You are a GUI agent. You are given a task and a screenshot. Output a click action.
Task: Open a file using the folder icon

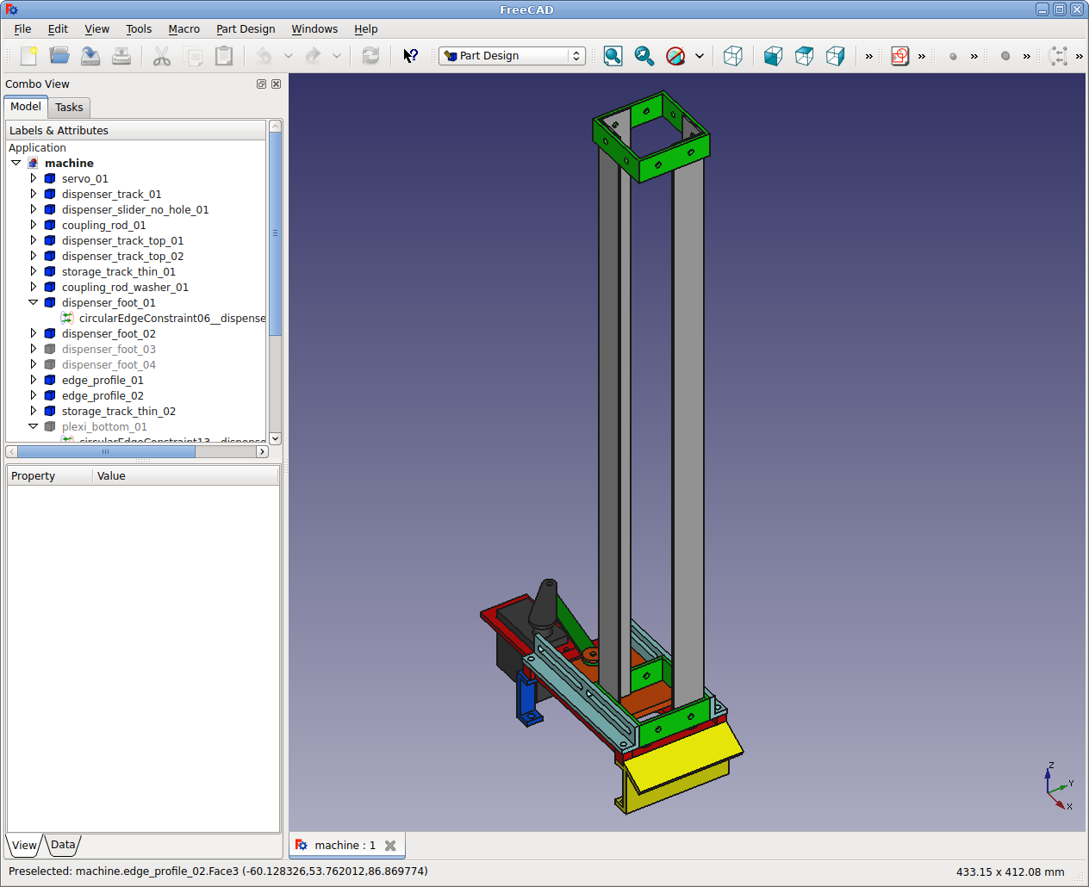tap(59, 56)
